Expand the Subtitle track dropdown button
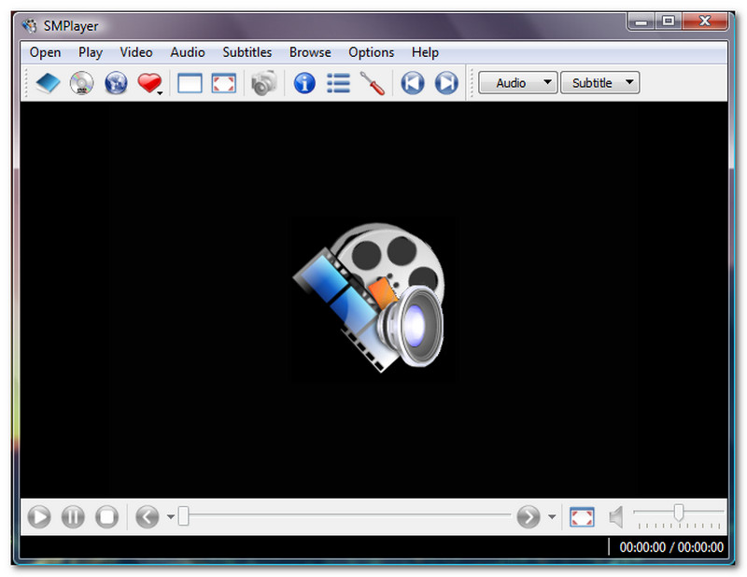The height and width of the screenshot is (577, 747). pos(599,82)
